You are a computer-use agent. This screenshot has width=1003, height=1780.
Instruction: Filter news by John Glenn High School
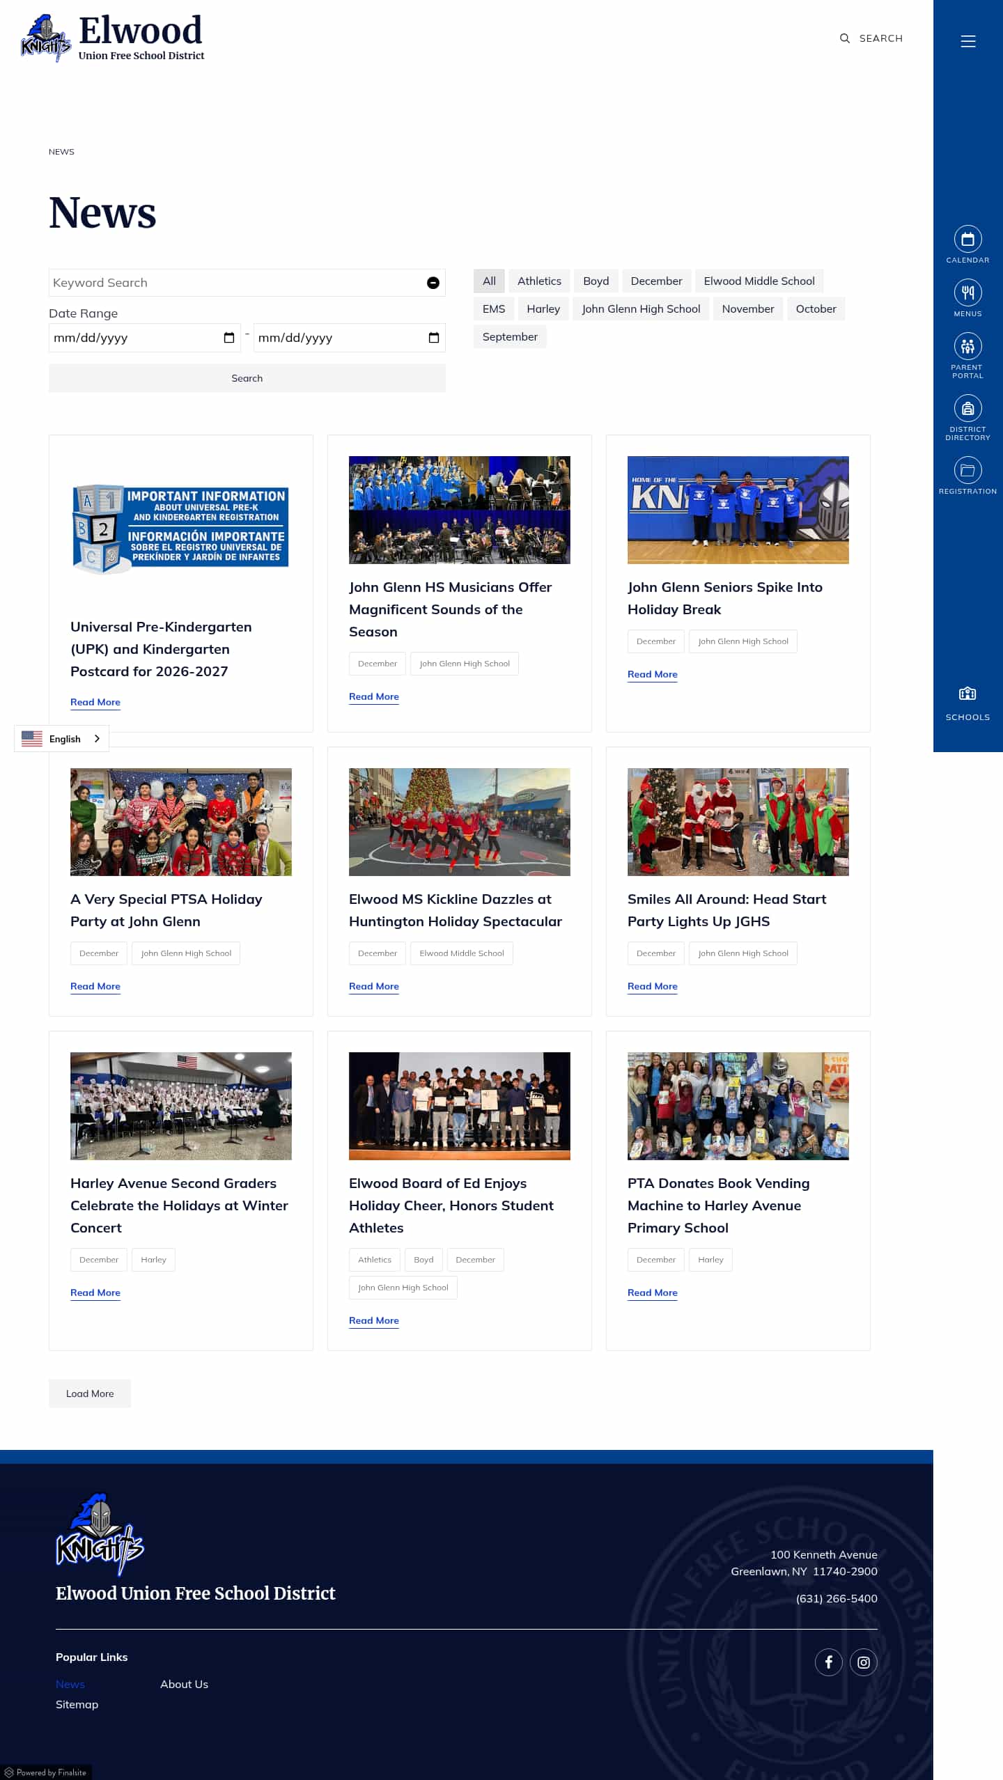(x=641, y=309)
